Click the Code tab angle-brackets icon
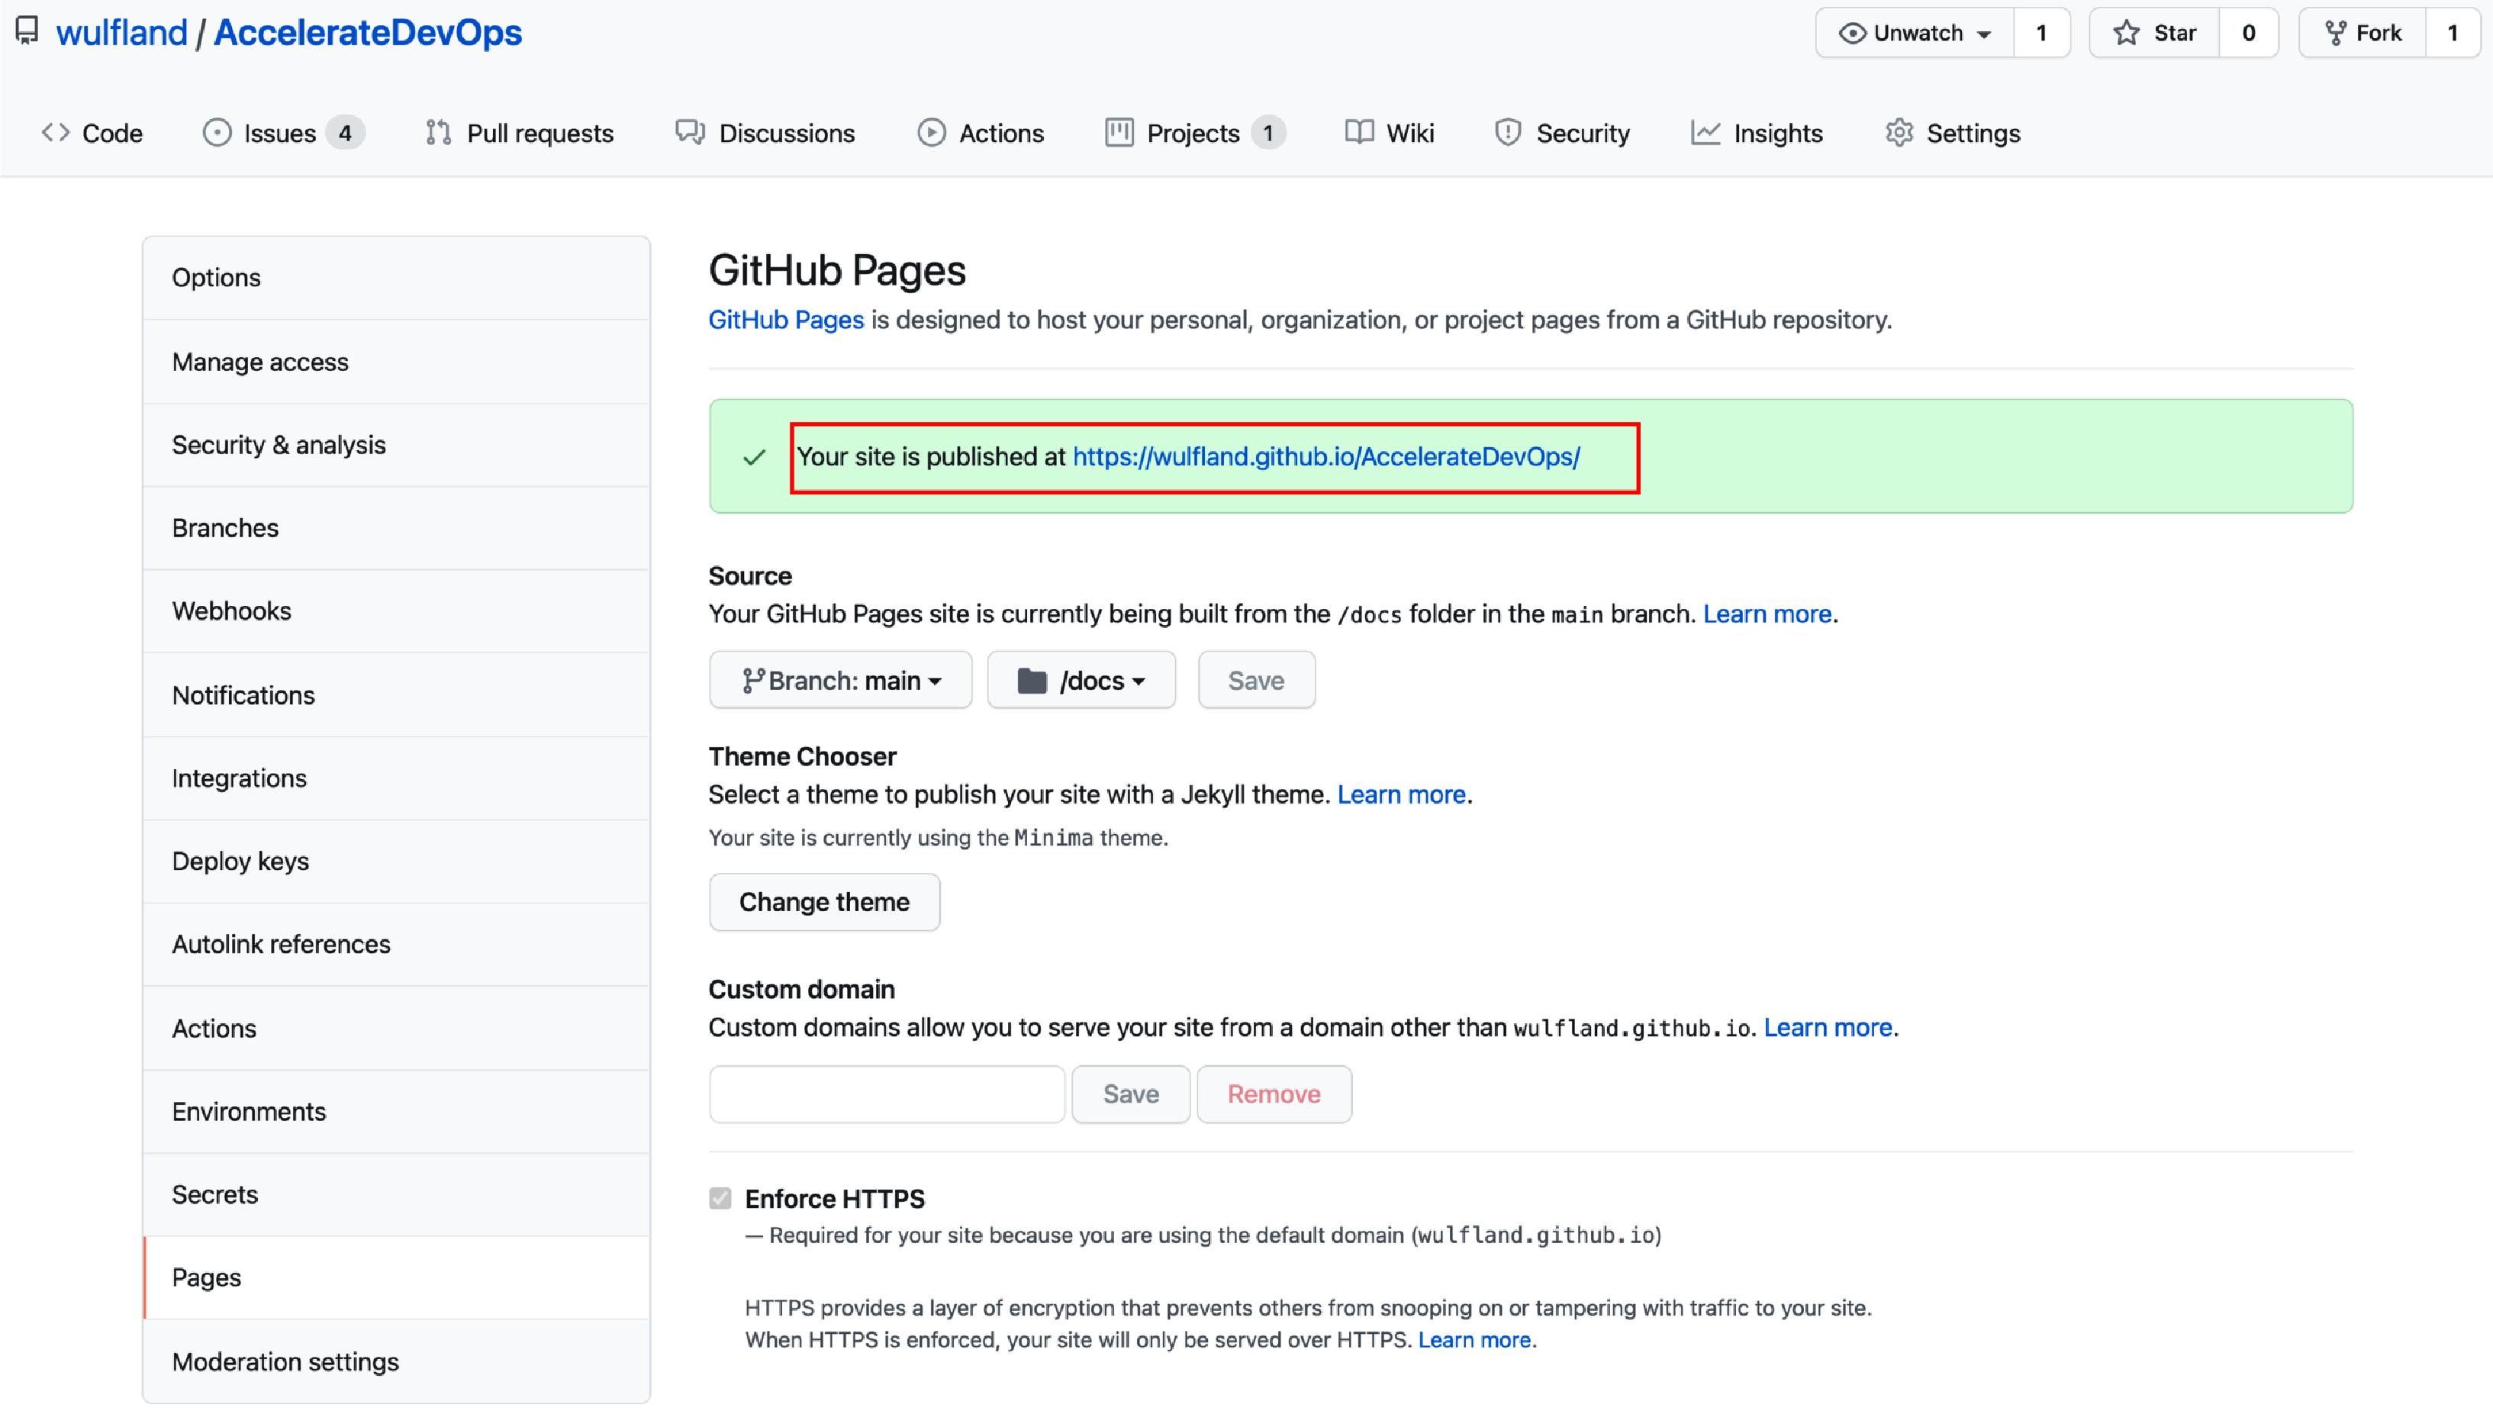Viewport: 2493px width, 1414px height. [56, 132]
